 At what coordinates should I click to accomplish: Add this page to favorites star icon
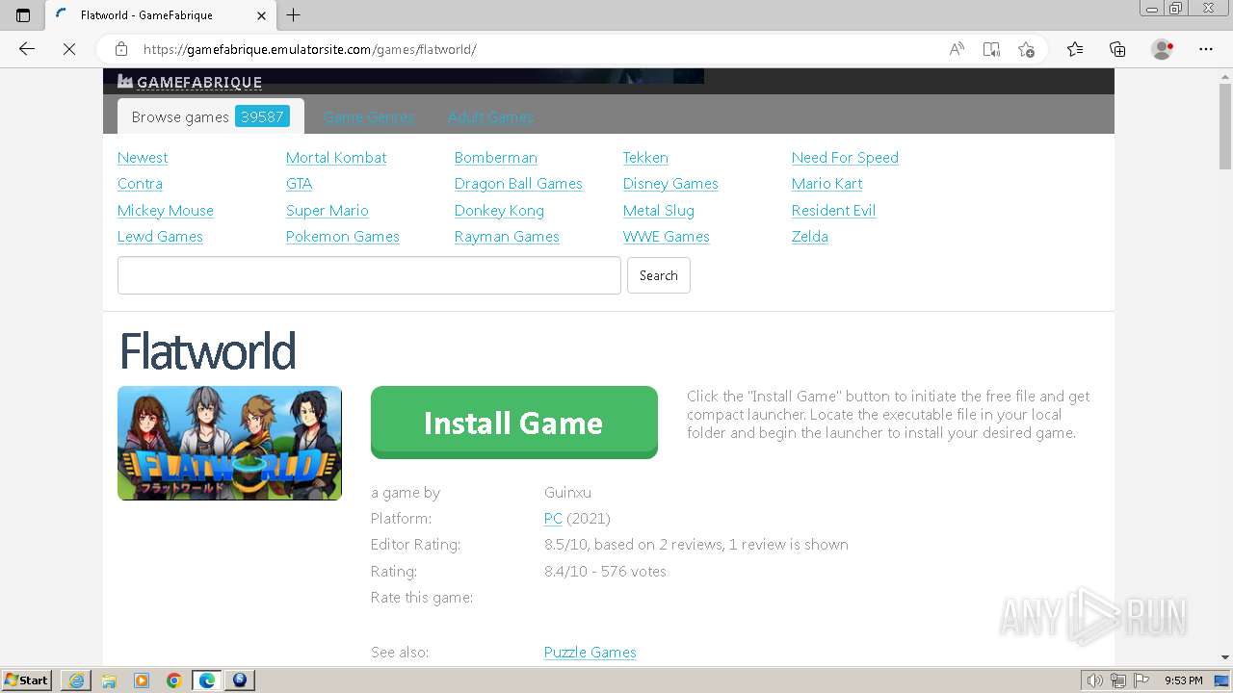coord(1026,49)
